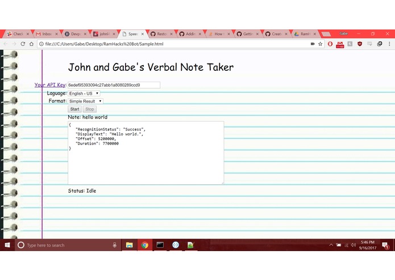
Task: Switch to the Adding GitHub tab
Action: 190,34
